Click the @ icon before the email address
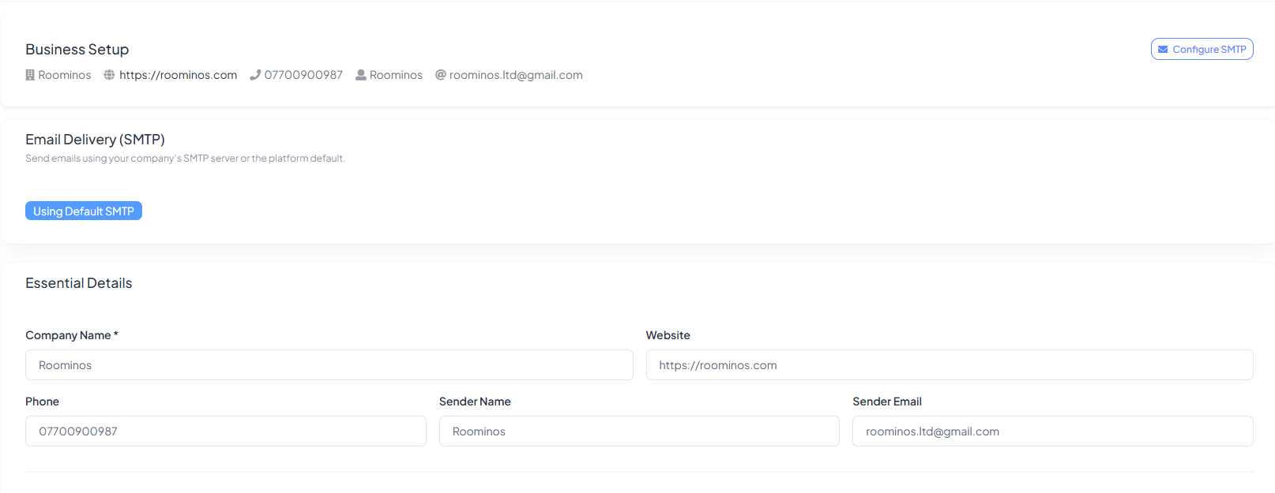Screen dimensions: 1275x493 (x=441, y=75)
